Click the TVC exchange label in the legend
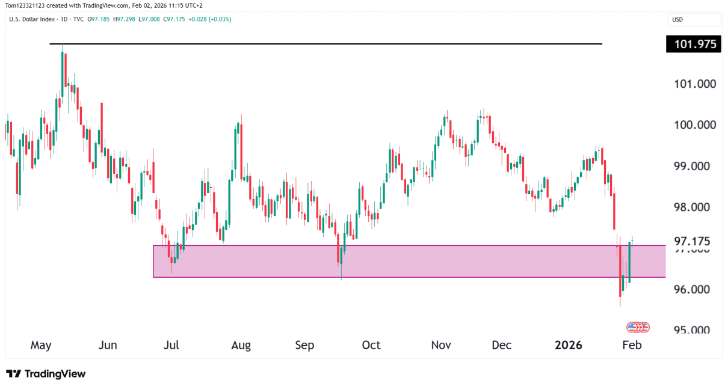The width and height of the screenshot is (728, 386). [x=78, y=19]
